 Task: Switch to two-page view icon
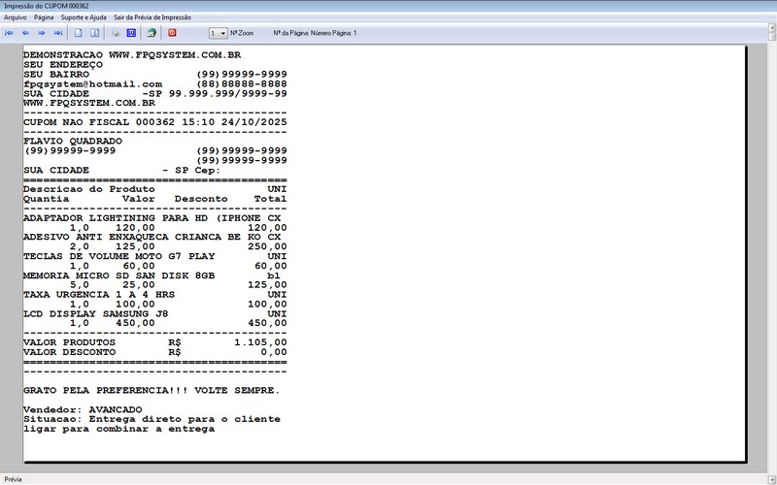click(x=94, y=33)
